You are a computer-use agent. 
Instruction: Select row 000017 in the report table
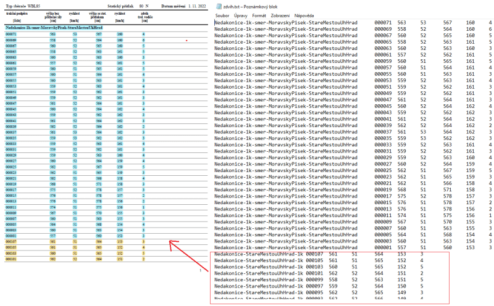[x=106, y=190]
